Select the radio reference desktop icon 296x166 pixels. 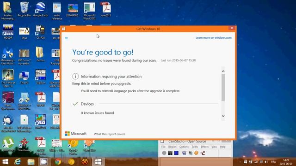point(56,11)
